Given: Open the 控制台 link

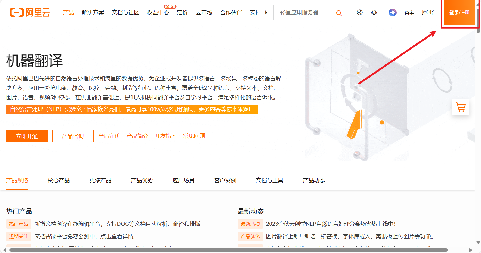Looking at the screenshot, I should [429, 12].
